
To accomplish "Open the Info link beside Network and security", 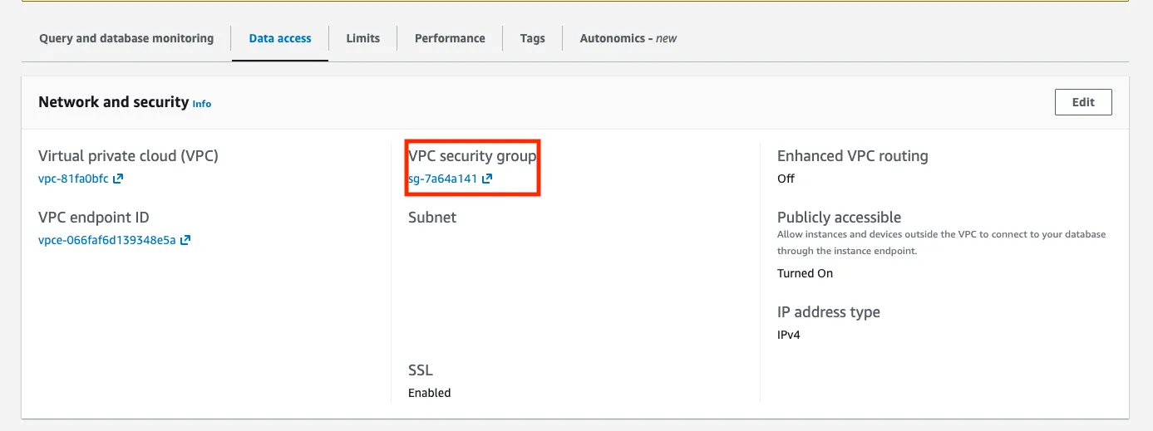I will pyautogui.click(x=202, y=104).
